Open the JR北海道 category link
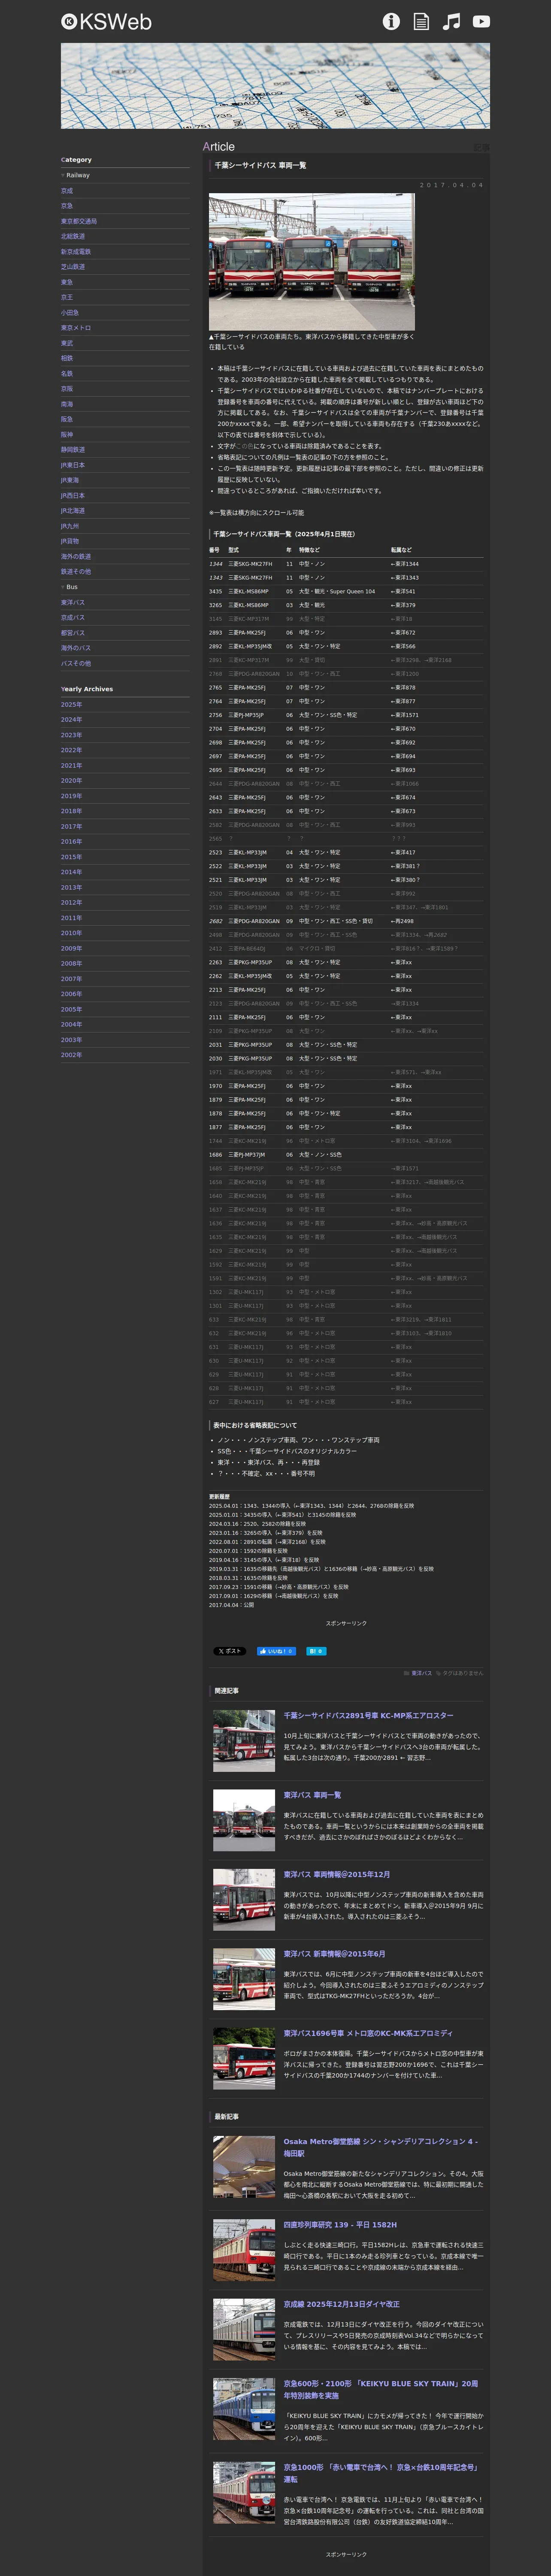Image resolution: width=551 pixels, height=2576 pixels. pos(73,511)
